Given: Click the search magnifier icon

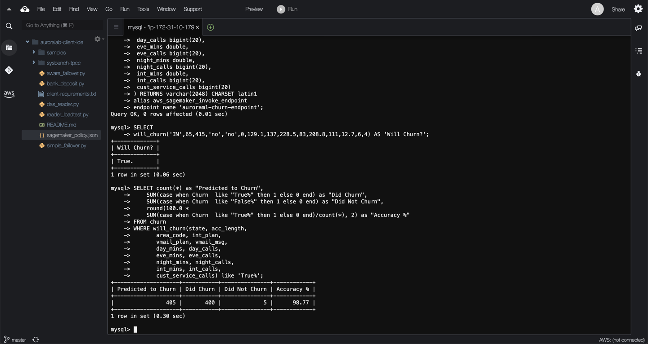Looking at the screenshot, I should (x=9, y=26).
